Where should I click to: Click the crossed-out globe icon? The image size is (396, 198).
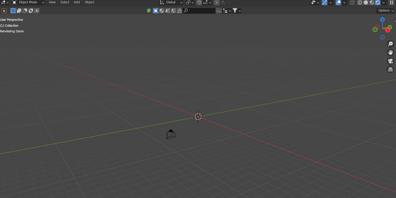point(173,11)
